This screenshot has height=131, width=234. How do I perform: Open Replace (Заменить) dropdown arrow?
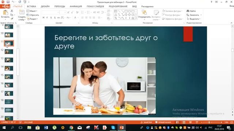(201, 15)
